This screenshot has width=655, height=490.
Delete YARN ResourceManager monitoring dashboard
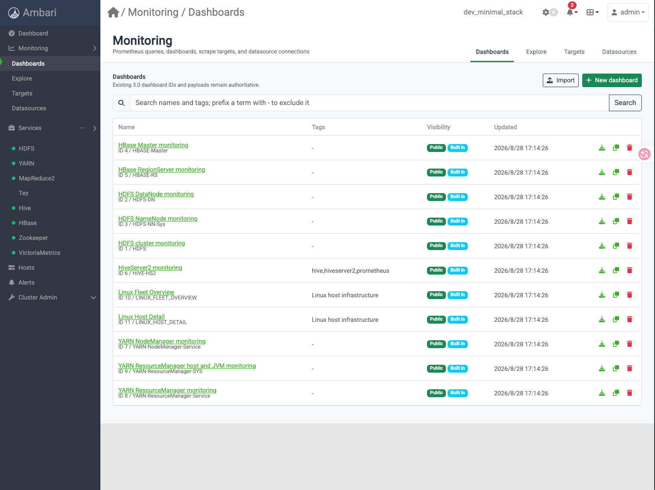[x=630, y=393]
